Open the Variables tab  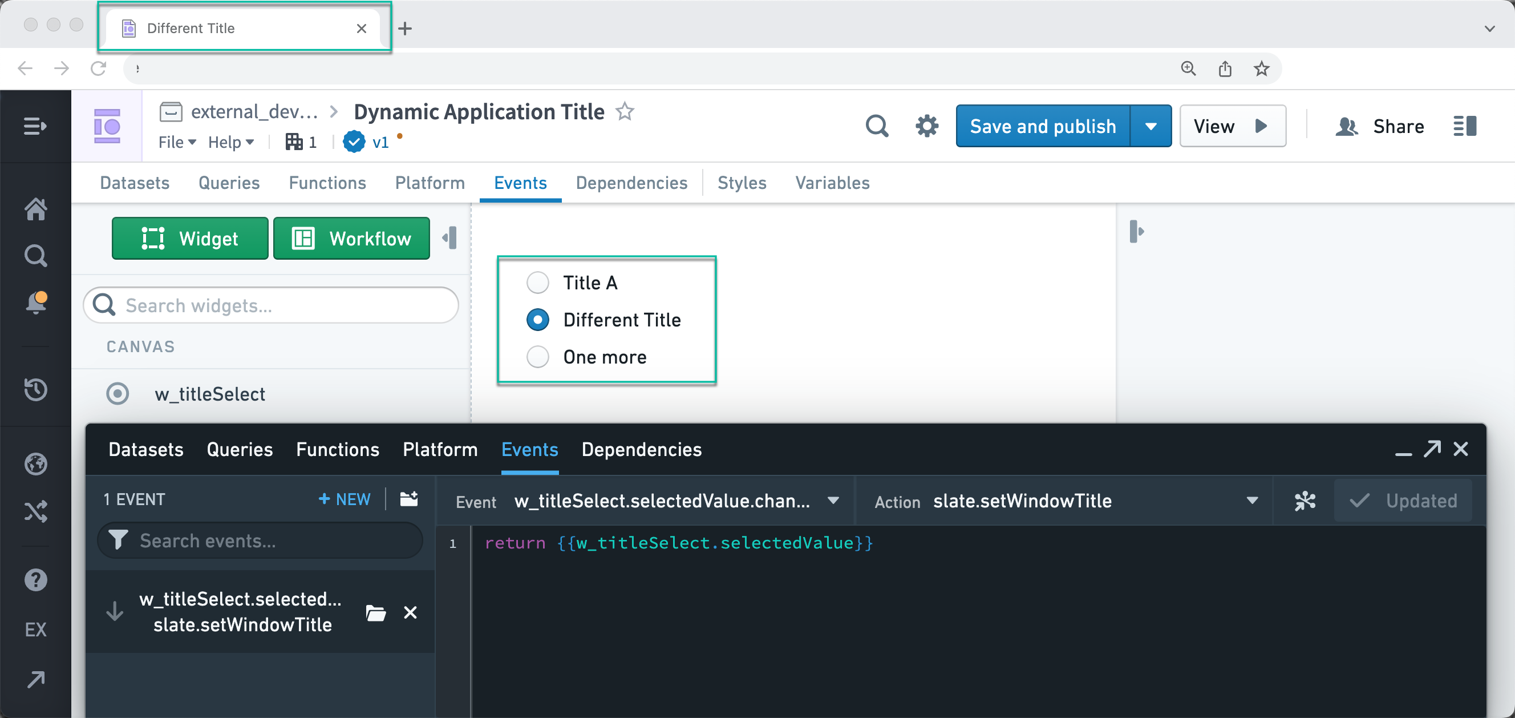click(832, 183)
